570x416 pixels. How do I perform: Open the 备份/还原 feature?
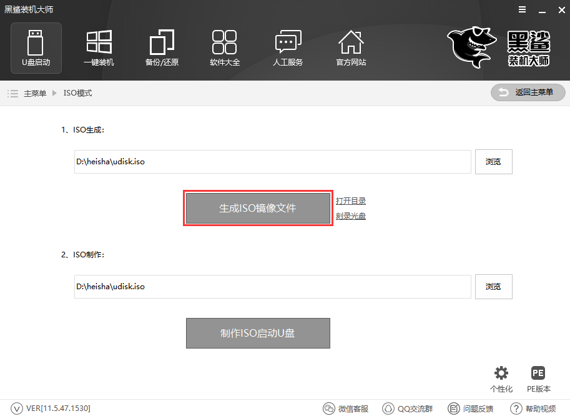pos(162,47)
